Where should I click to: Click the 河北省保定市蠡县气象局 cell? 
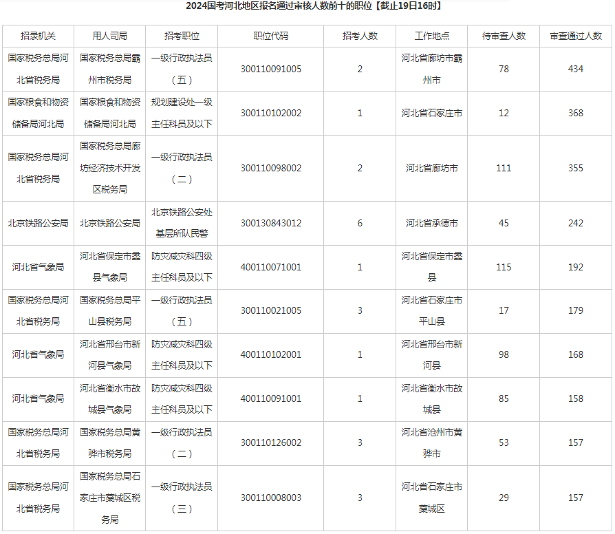pos(110,267)
